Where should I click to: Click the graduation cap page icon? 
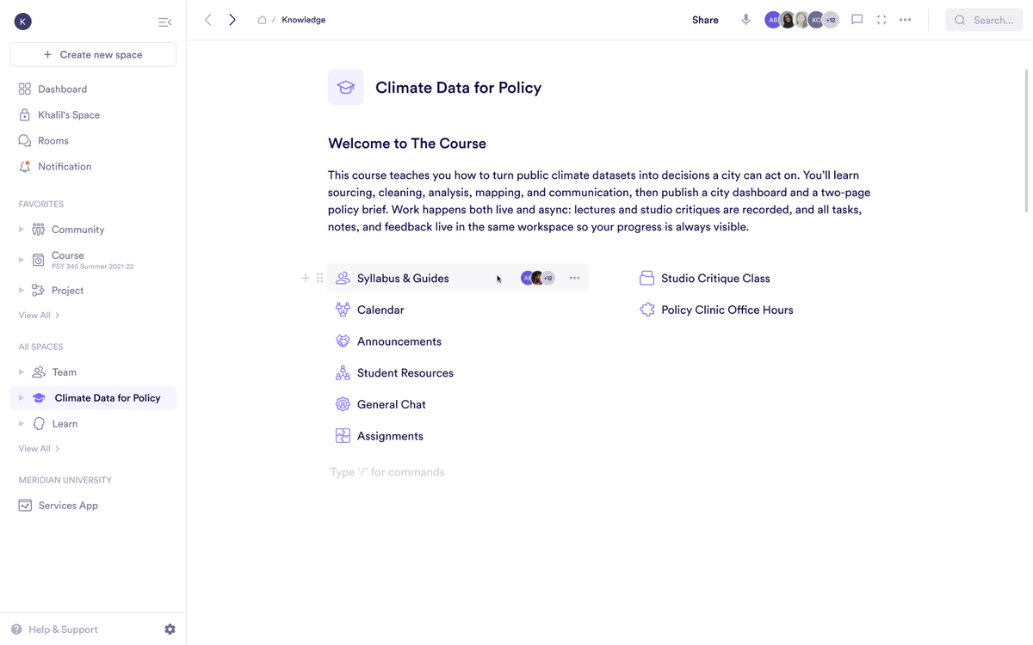point(346,87)
